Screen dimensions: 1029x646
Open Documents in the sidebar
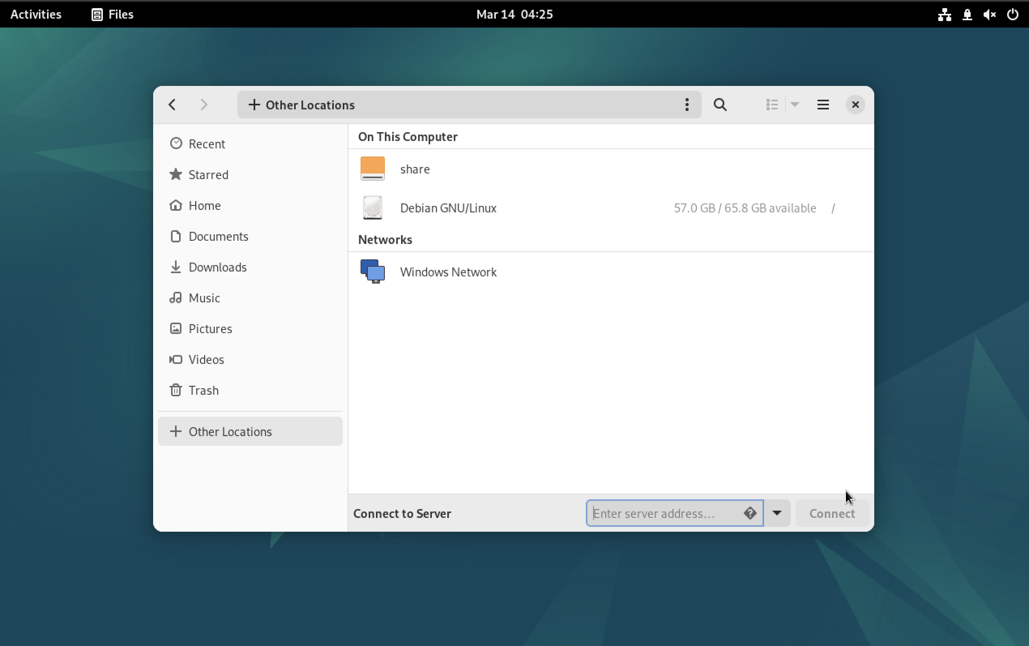pos(250,236)
